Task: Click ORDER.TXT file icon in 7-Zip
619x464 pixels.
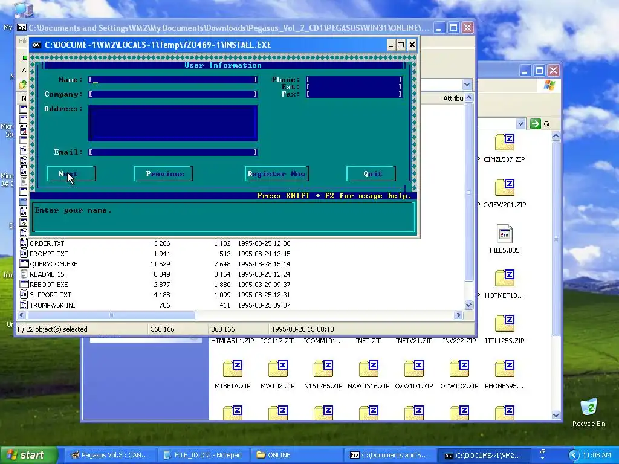Action: click(24, 243)
